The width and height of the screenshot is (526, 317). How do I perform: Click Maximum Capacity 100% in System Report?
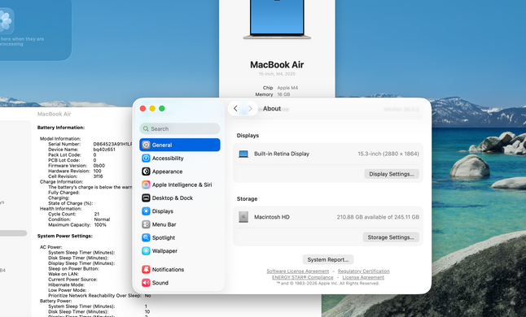(77, 224)
